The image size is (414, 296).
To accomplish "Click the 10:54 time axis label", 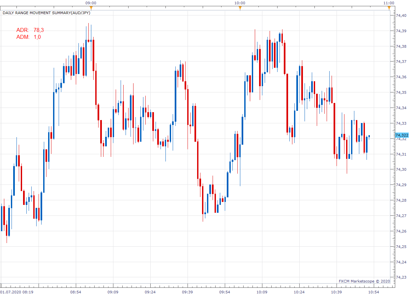I will (x=374, y=292).
